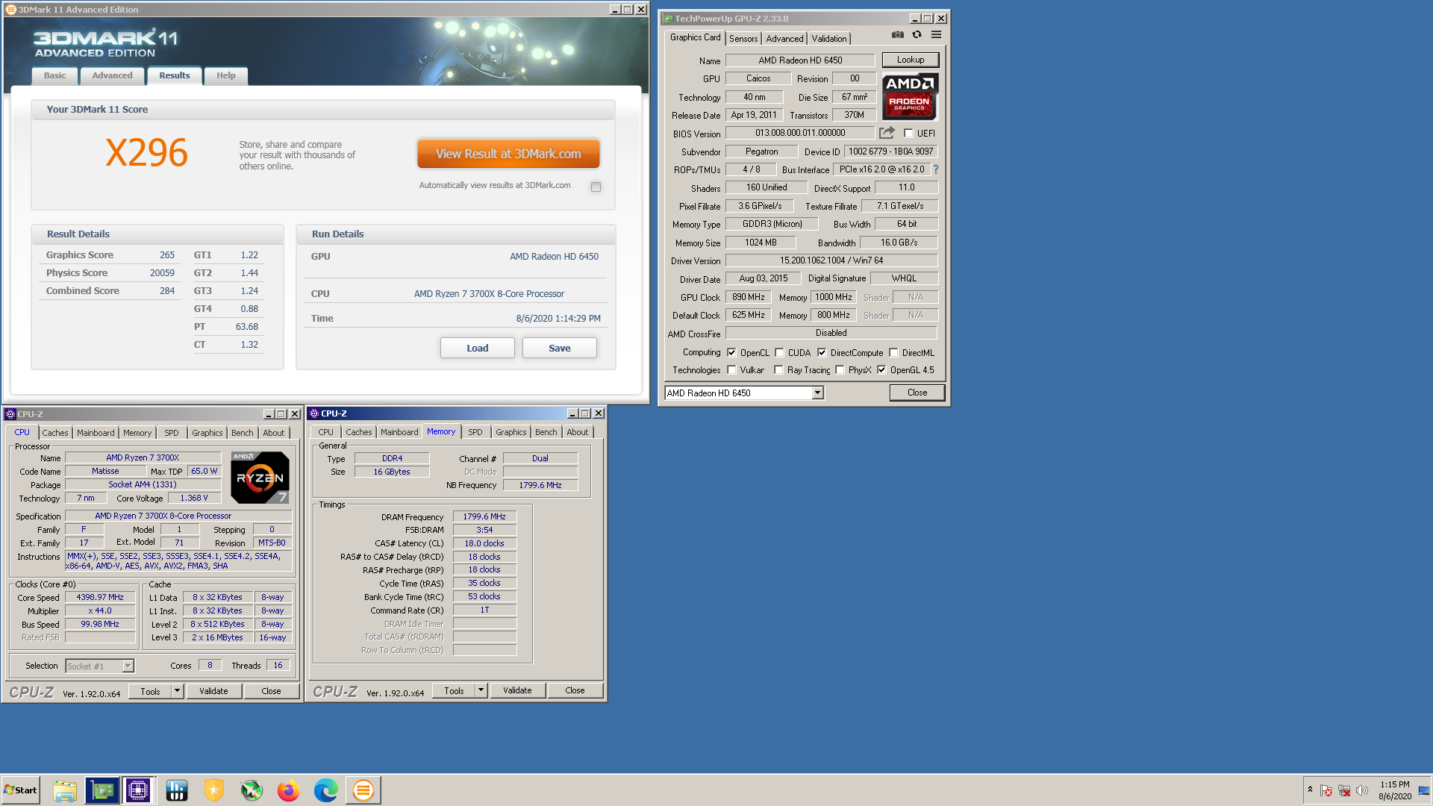
Task: Click the yellow shield star taskbar icon
Action: coord(214,790)
